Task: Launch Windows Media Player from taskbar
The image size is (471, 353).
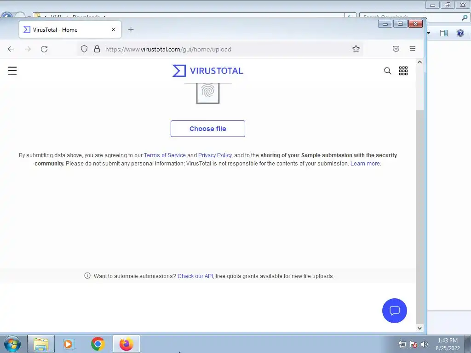Action: (x=69, y=344)
